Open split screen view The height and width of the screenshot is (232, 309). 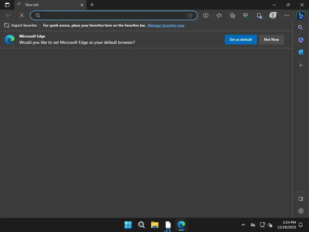206,15
